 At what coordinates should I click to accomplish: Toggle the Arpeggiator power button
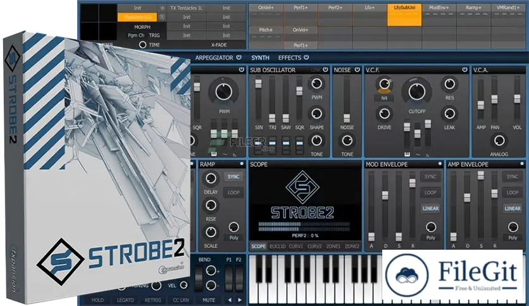(239, 58)
